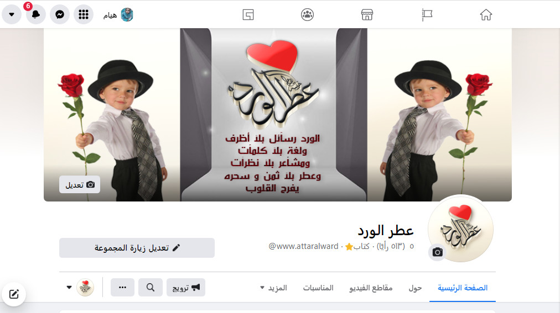Expand the page identity switcher arrow

click(x=69, y=288)
